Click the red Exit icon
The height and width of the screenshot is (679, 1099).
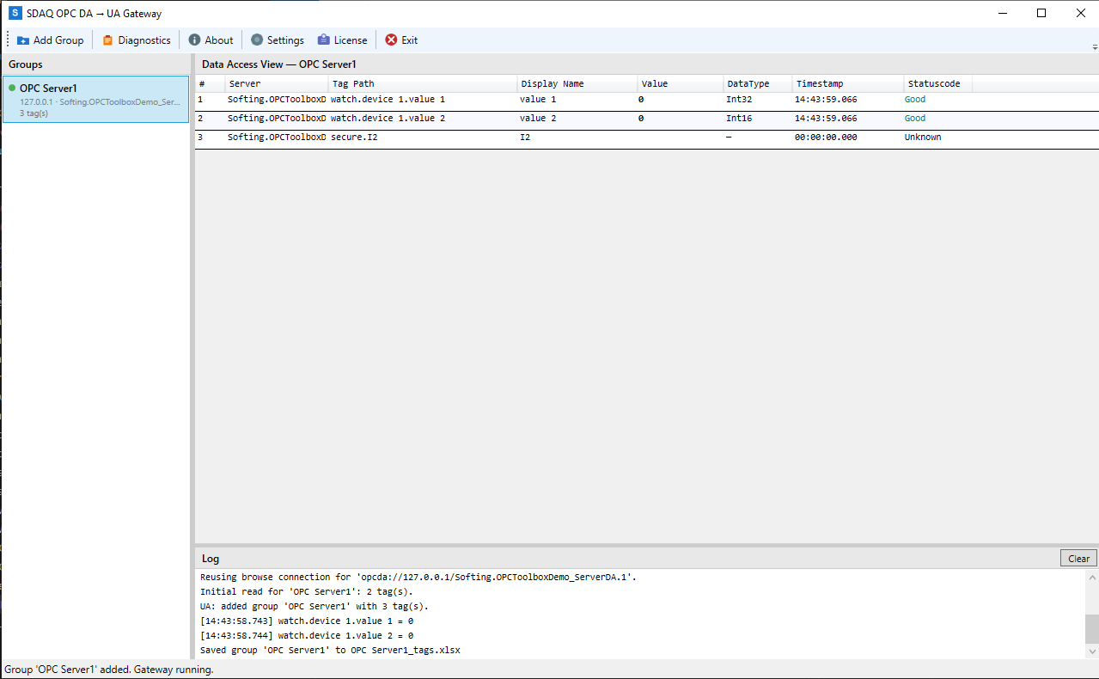pyautogui.click(x=391, y=40)
